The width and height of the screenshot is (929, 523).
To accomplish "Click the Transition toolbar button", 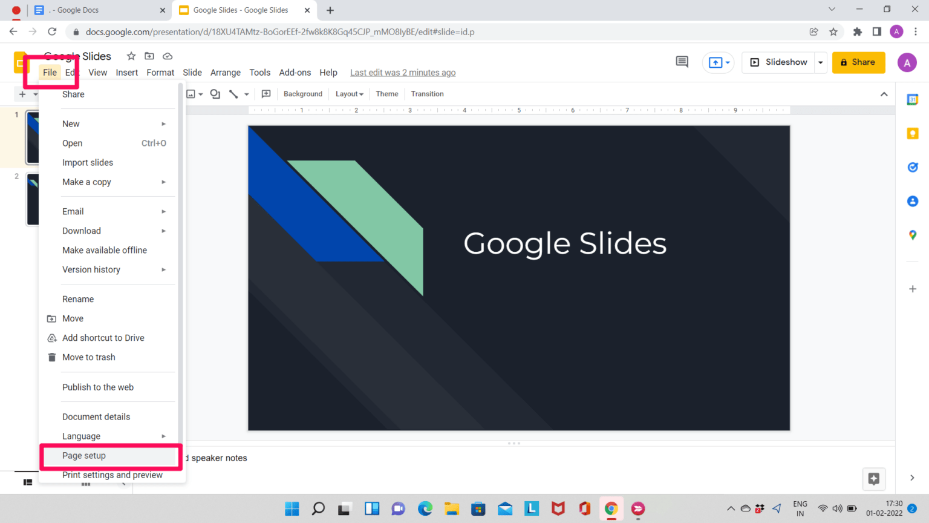I will [428, 94].
